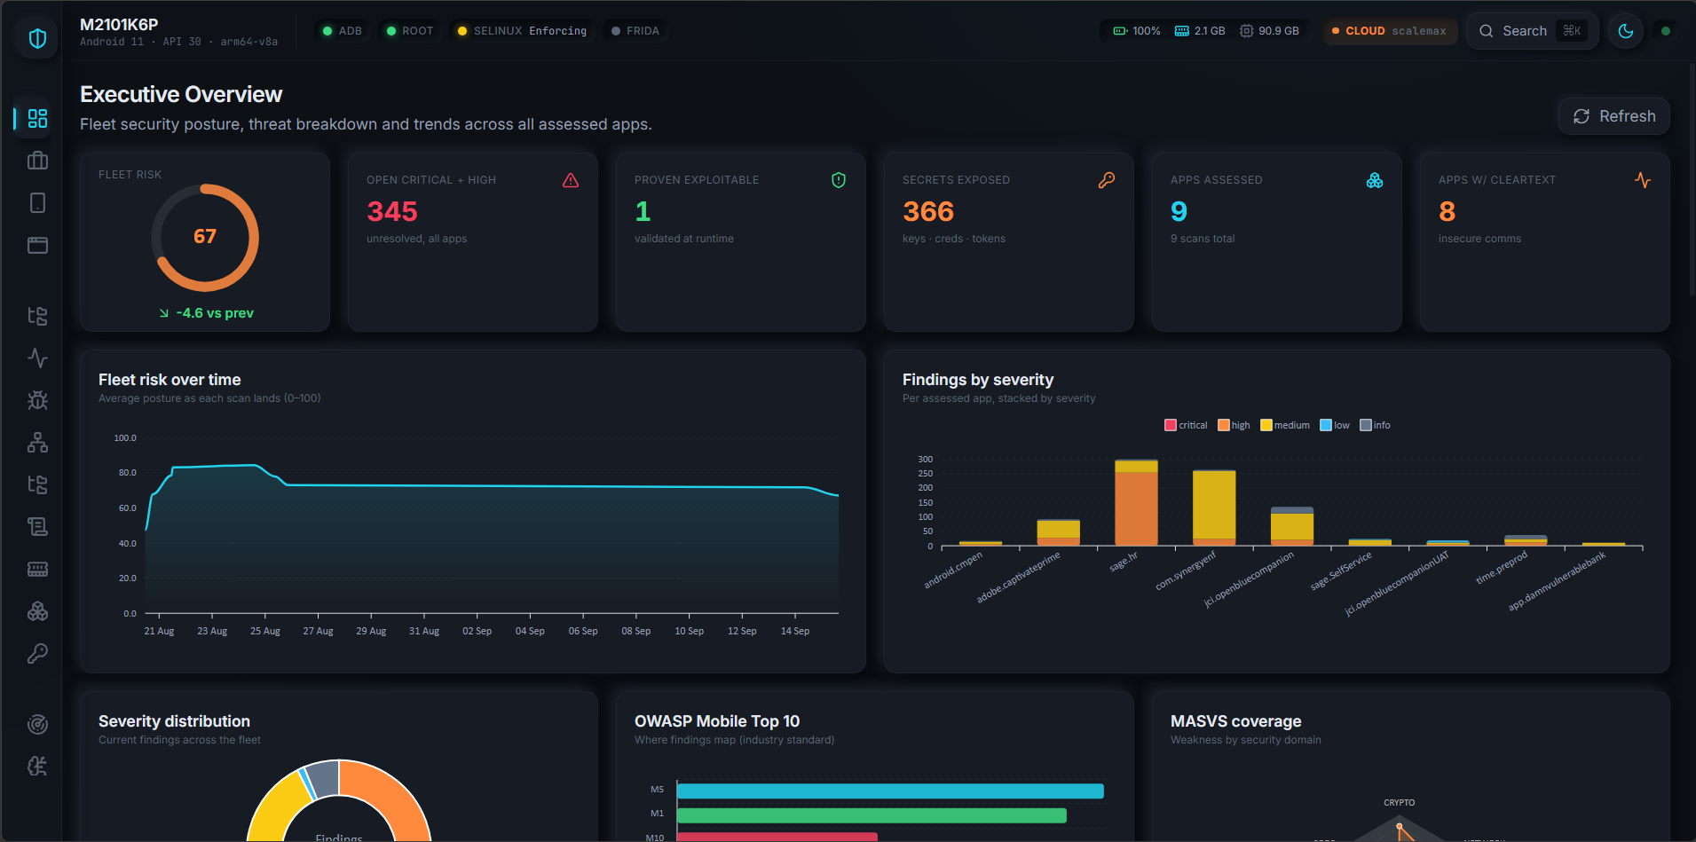Open the scroll document sidebar icon
The height and width of the screenshot is (842, 1696).
[37, 527]
